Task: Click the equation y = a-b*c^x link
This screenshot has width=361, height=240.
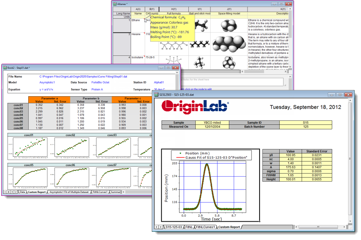Action: (x=46, y=90)
